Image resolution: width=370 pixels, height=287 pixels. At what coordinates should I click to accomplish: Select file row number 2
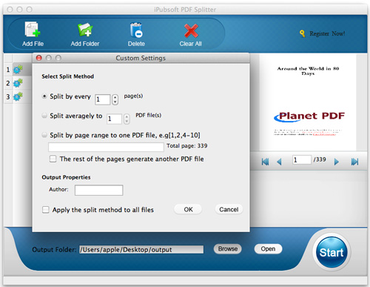pos(8,83)
